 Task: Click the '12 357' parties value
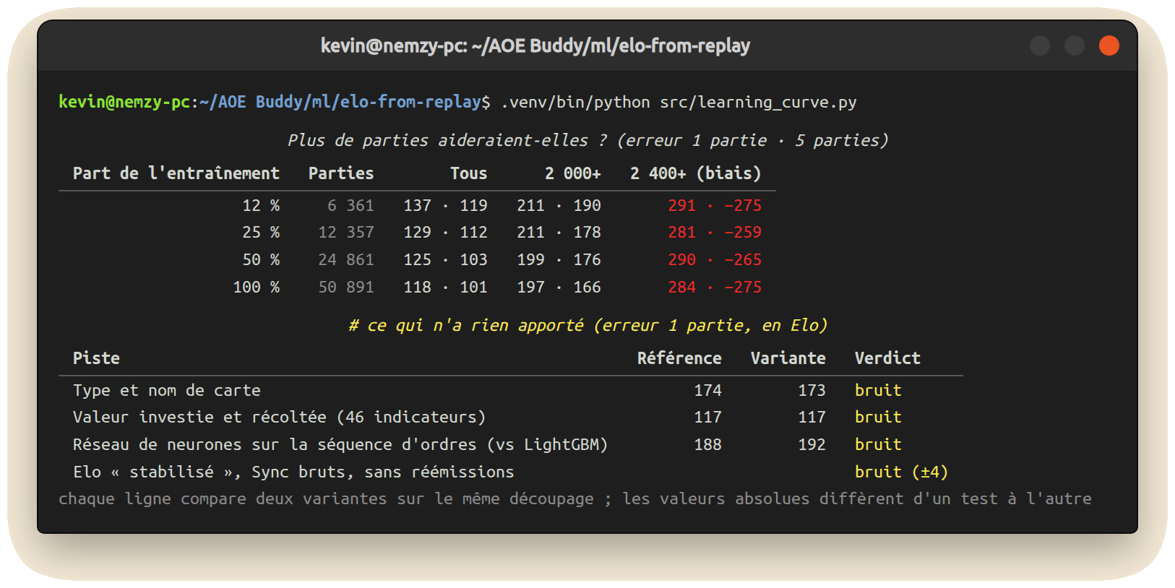pyautogui.click(x=346, y=233)
